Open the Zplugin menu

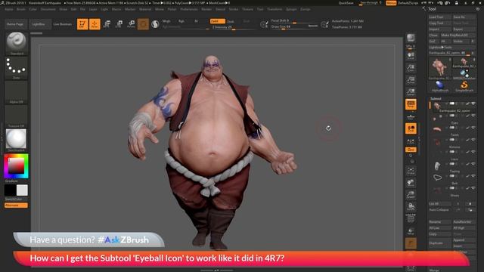291,9
